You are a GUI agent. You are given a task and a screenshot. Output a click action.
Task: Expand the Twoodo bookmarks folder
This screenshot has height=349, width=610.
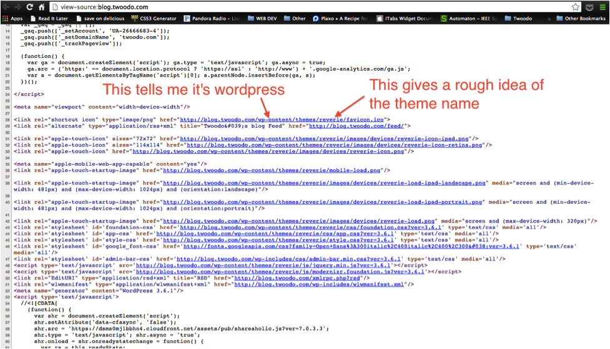518,18
